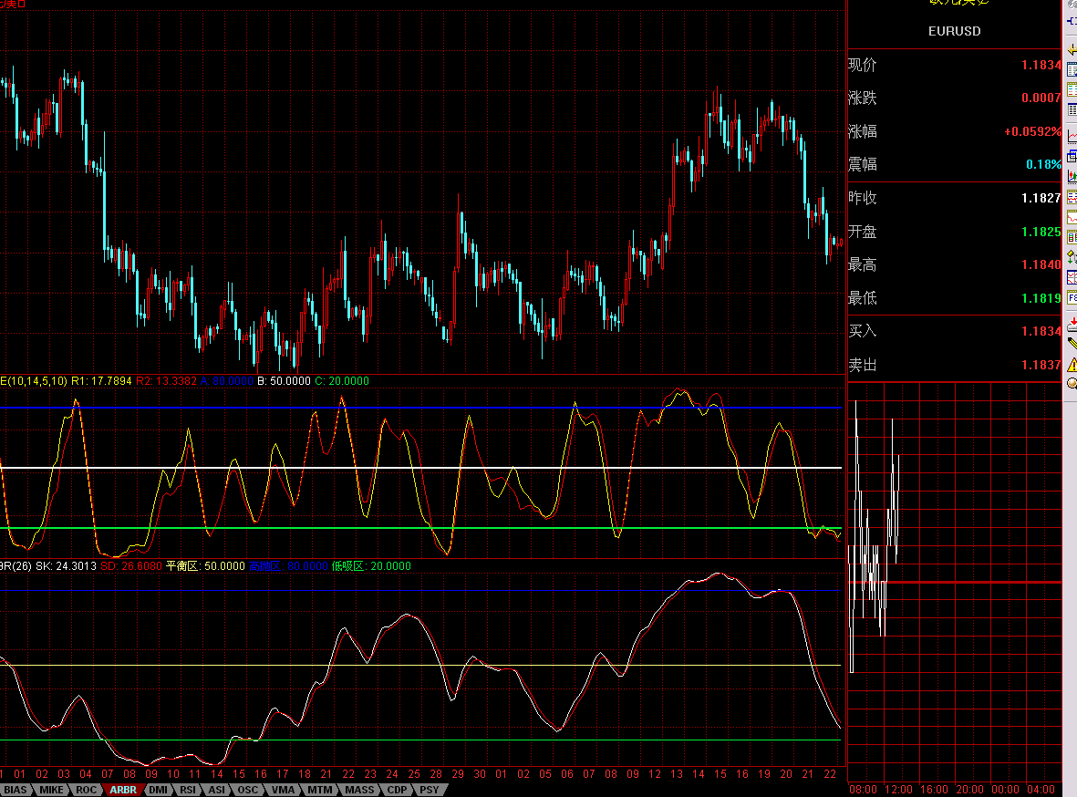The image size is (1077, 797).
Task: Open the calculator icon in right toolbar
Action: (x=1072, y=157)
